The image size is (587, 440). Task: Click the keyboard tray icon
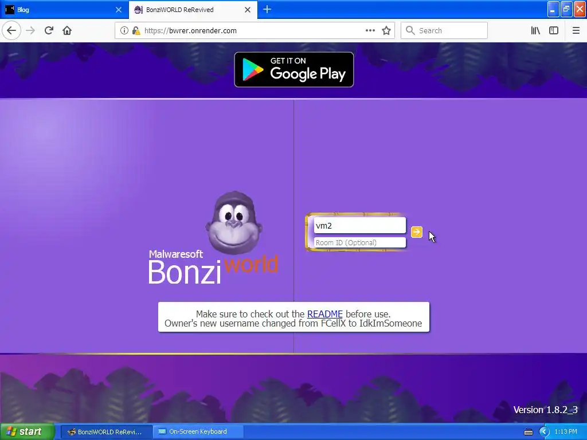tap(528, 432)
